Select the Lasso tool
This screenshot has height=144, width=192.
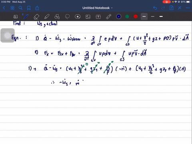[67, 17]
